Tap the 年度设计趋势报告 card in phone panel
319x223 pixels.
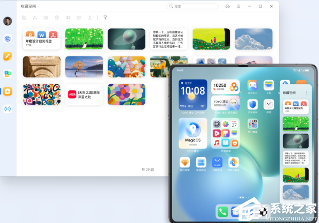coord(296,107)
